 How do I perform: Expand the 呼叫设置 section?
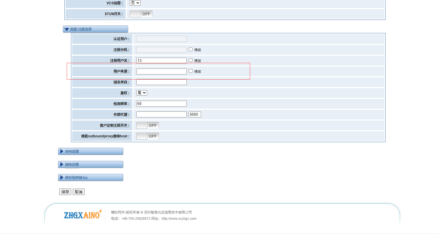click(90, 152)
